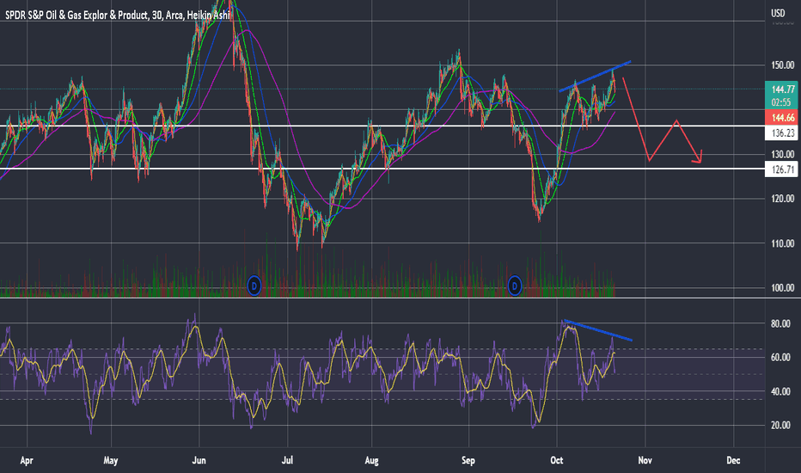Viewport: 801px width, 473px height.
Task: Click the Jul label on time axis
Action: click(x=287, y=461)
